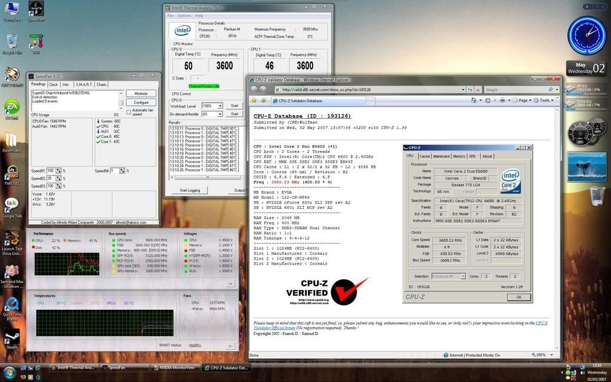Open the Favorites Center star icon
The height and width of the screenshot is (382, 611).
254,100
